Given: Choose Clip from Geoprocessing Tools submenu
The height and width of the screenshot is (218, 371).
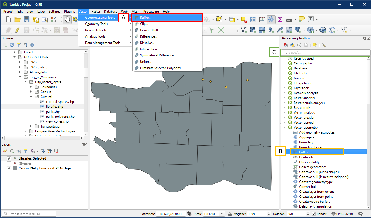Looking at the screenshot, I should pyautogui.click(x=144, y=24).
